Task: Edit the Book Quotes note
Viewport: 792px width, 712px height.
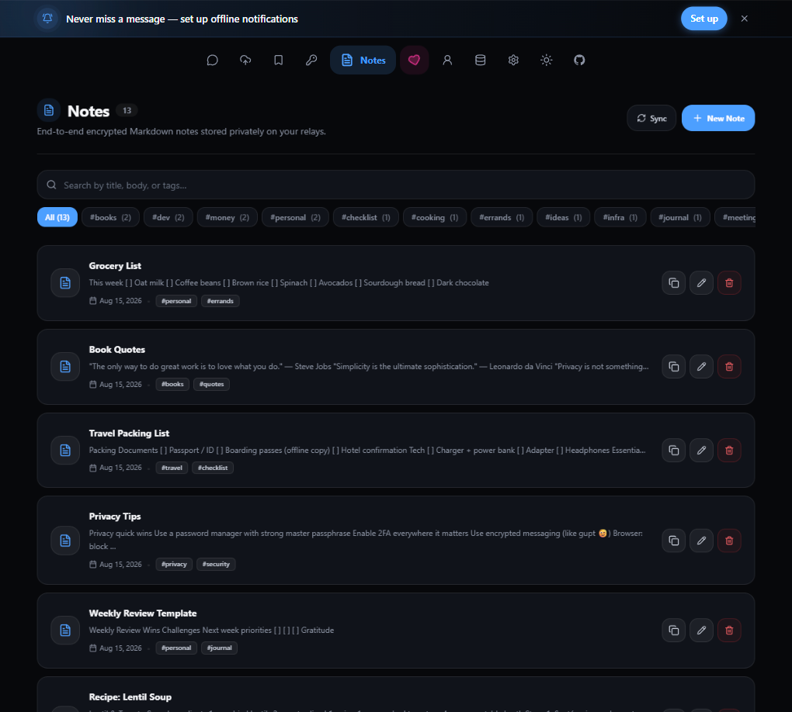Action: click(x=702, y=366)
